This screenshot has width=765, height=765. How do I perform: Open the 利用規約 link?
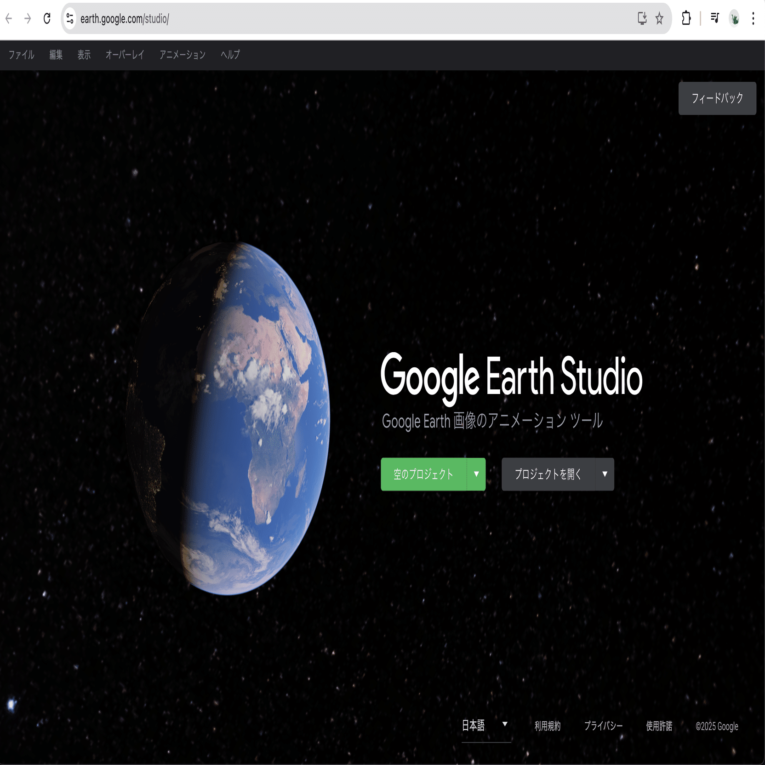tap(548, 726)
